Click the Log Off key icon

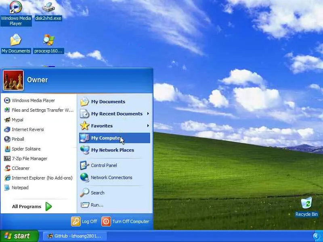[76, 221]
